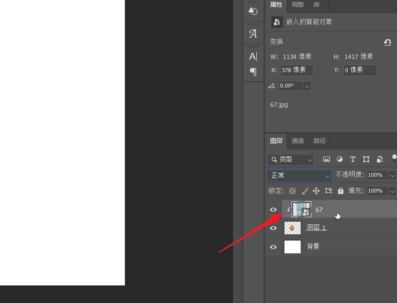Image resolution: width=397 pixels, height=303 pixels.
Task: Click the rotation angle field
Action: tap(291, 86)
